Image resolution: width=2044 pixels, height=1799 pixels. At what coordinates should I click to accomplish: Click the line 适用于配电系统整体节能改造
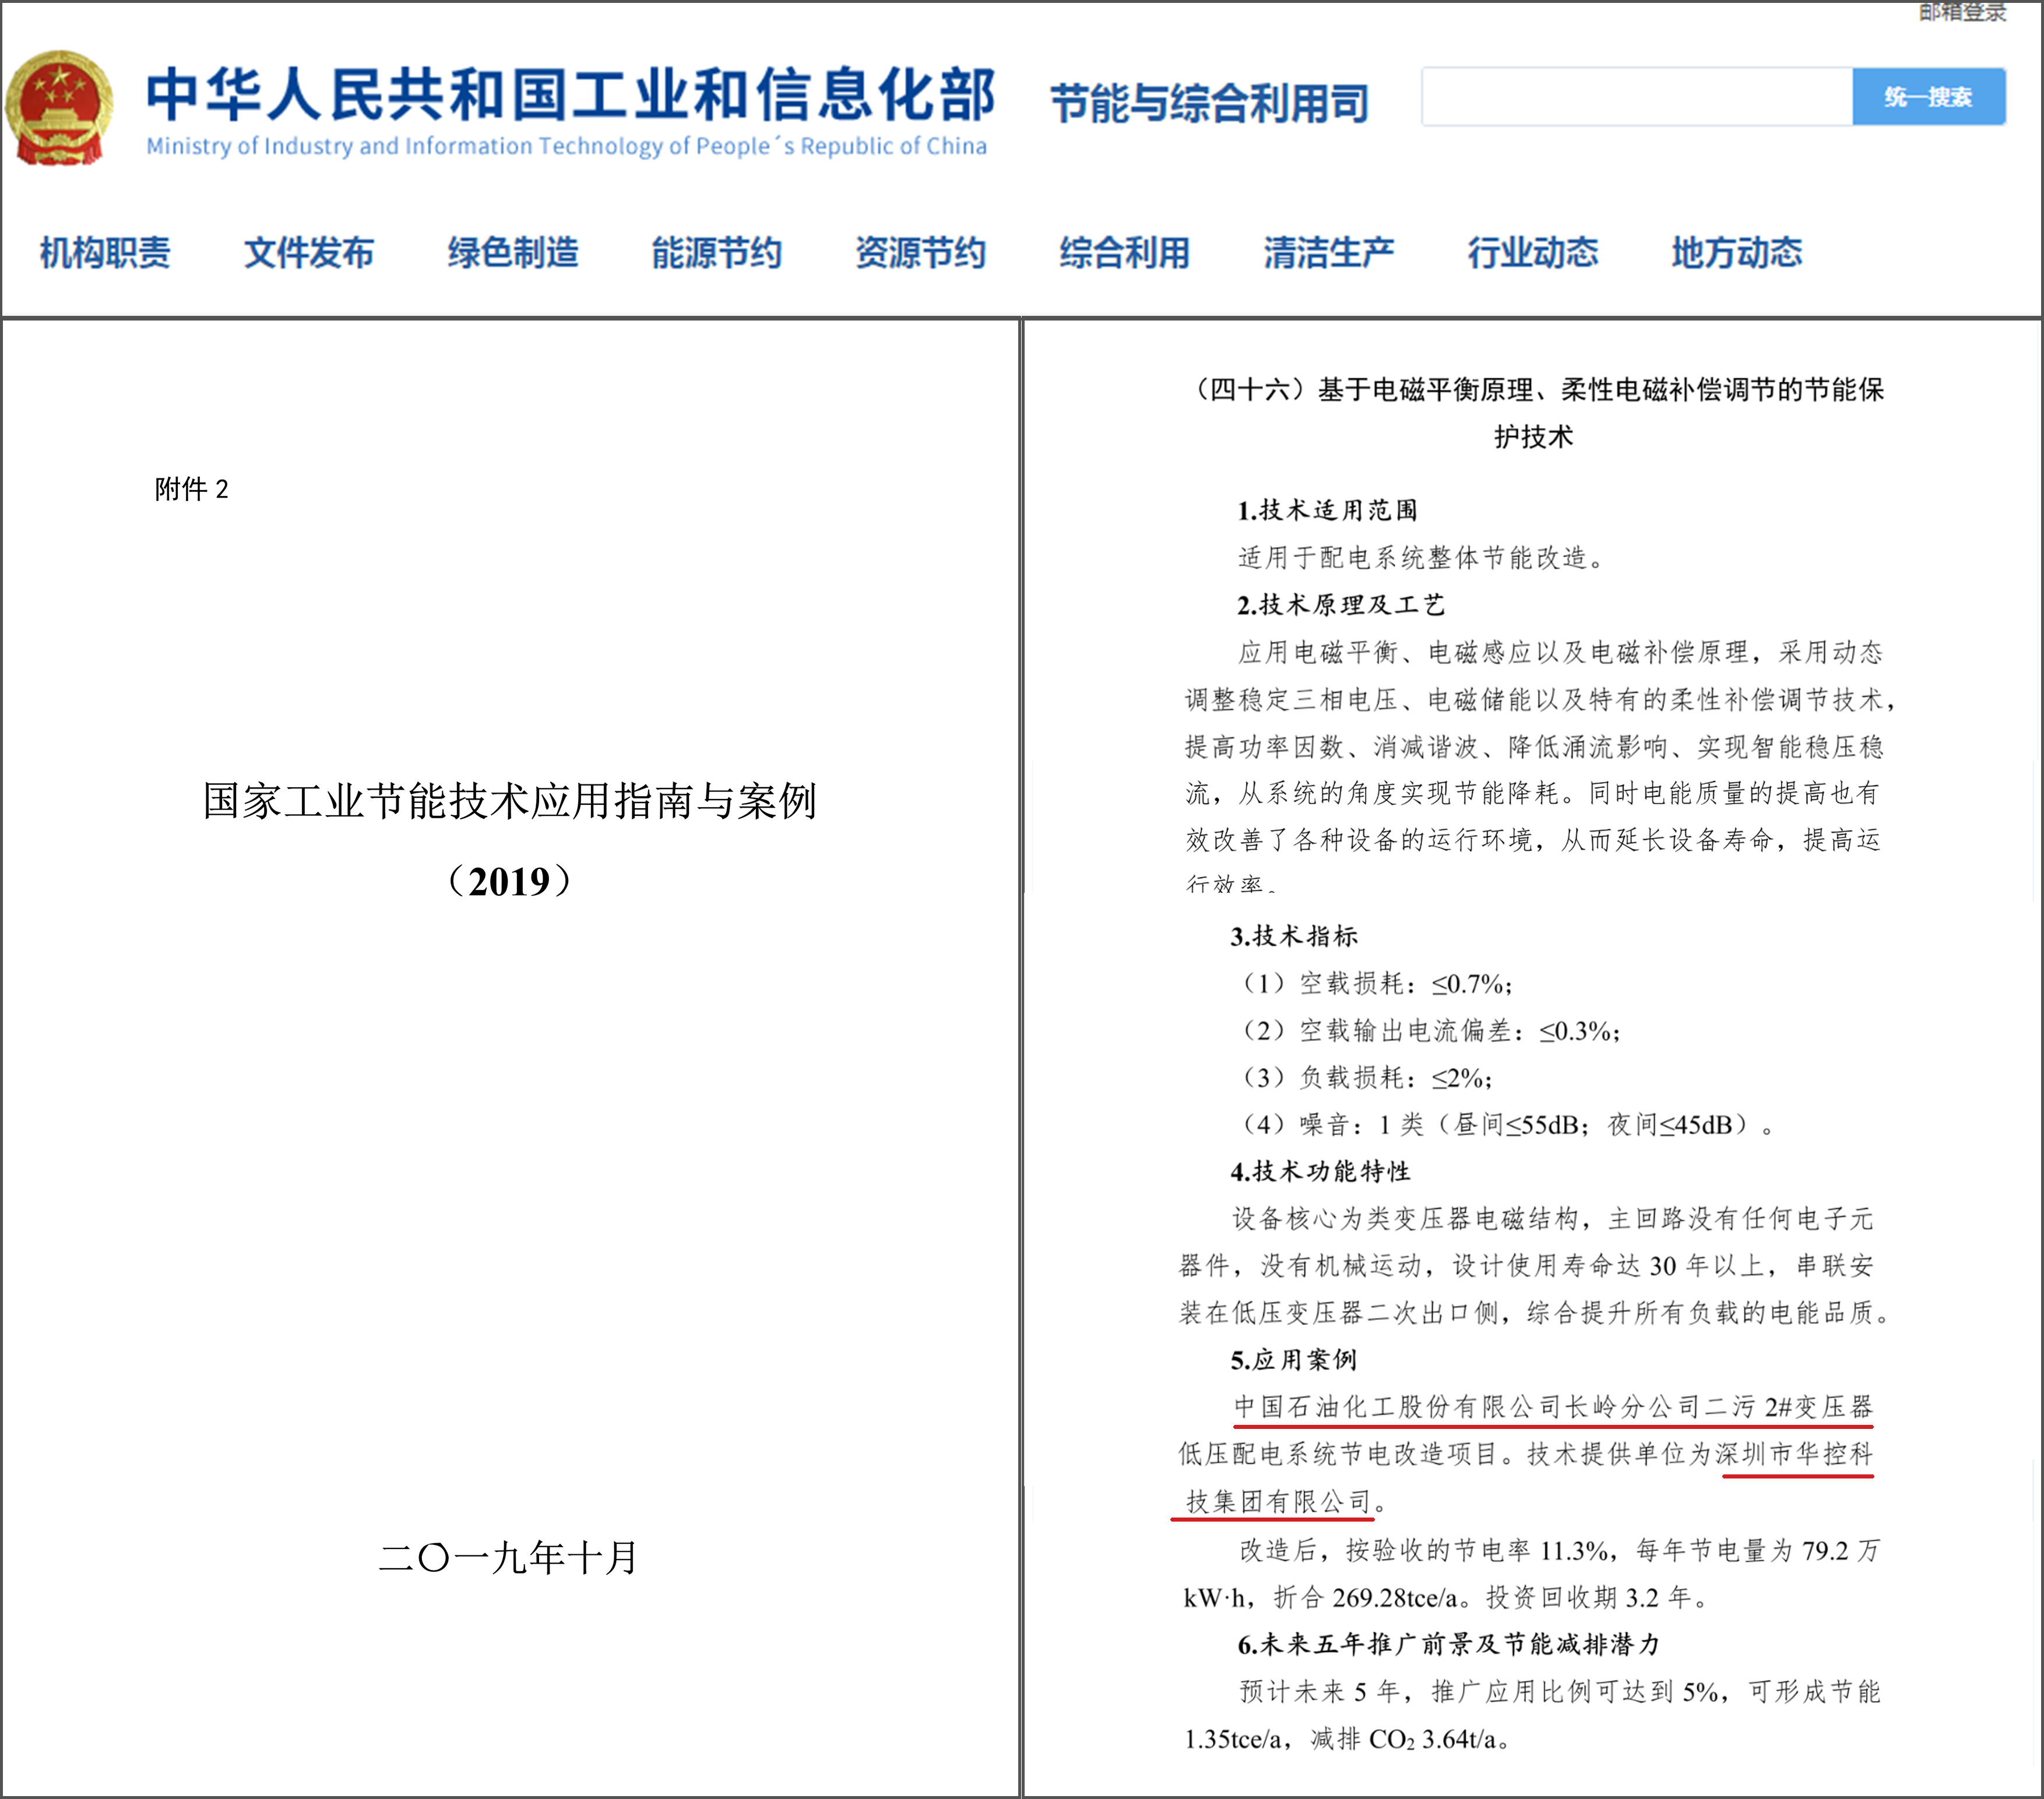tap(1421, 558)
